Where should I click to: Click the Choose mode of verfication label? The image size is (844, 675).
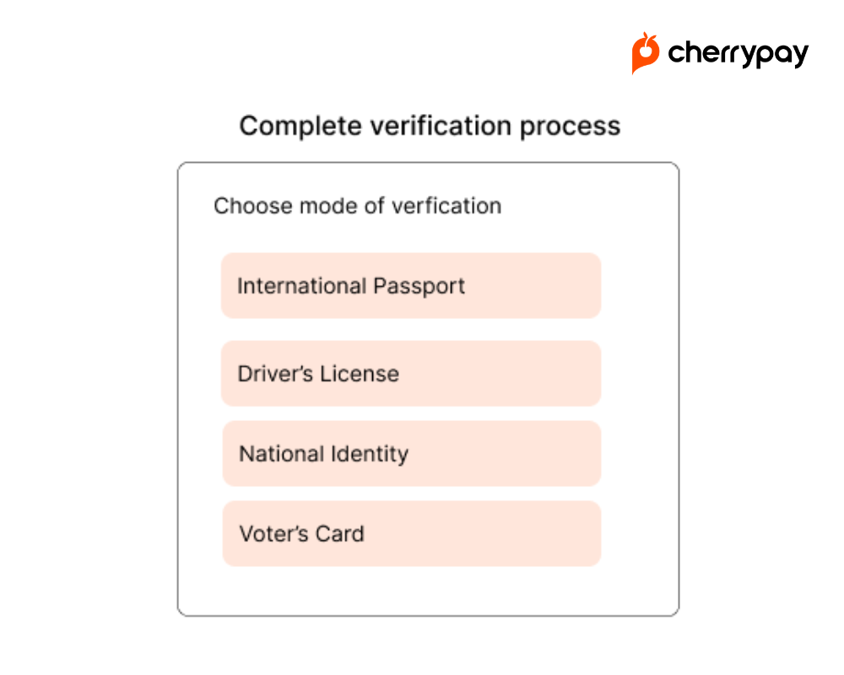(x=357, y=206)
